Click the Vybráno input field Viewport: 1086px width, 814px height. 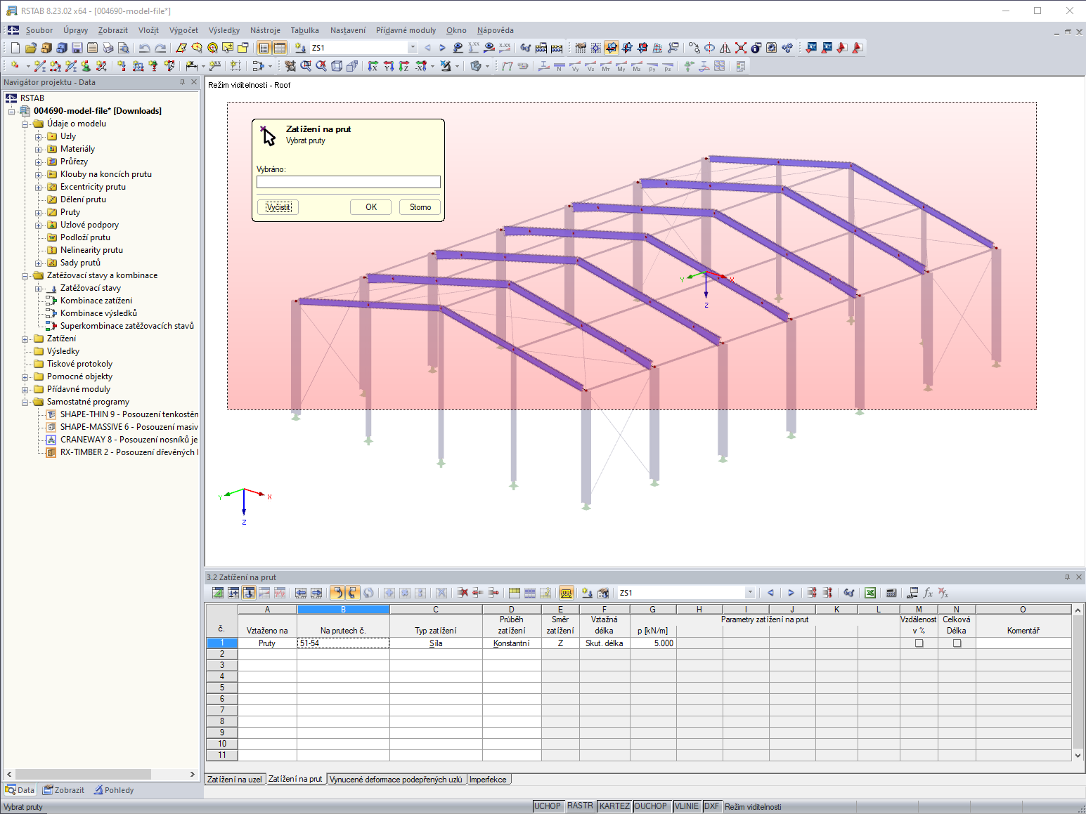[349, 182]
